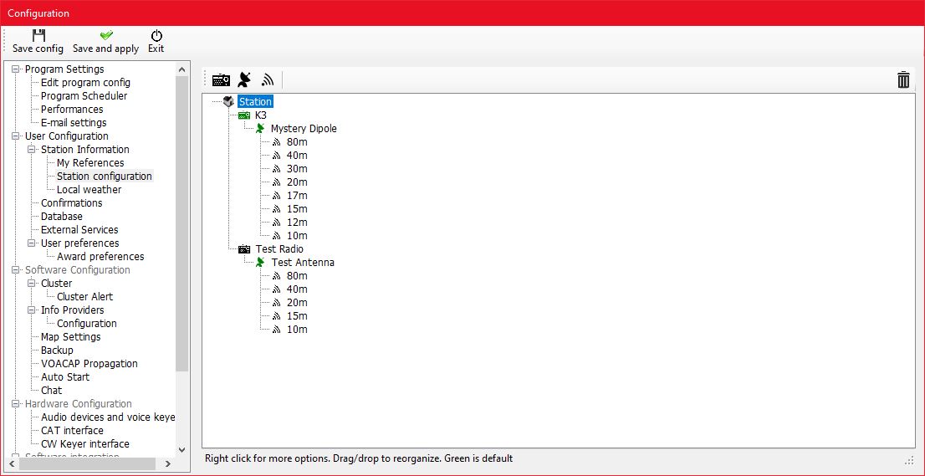Click the Station root node icon
Image resolution: width=925 pixels, height=476 pixels.
tap(229, 101)
